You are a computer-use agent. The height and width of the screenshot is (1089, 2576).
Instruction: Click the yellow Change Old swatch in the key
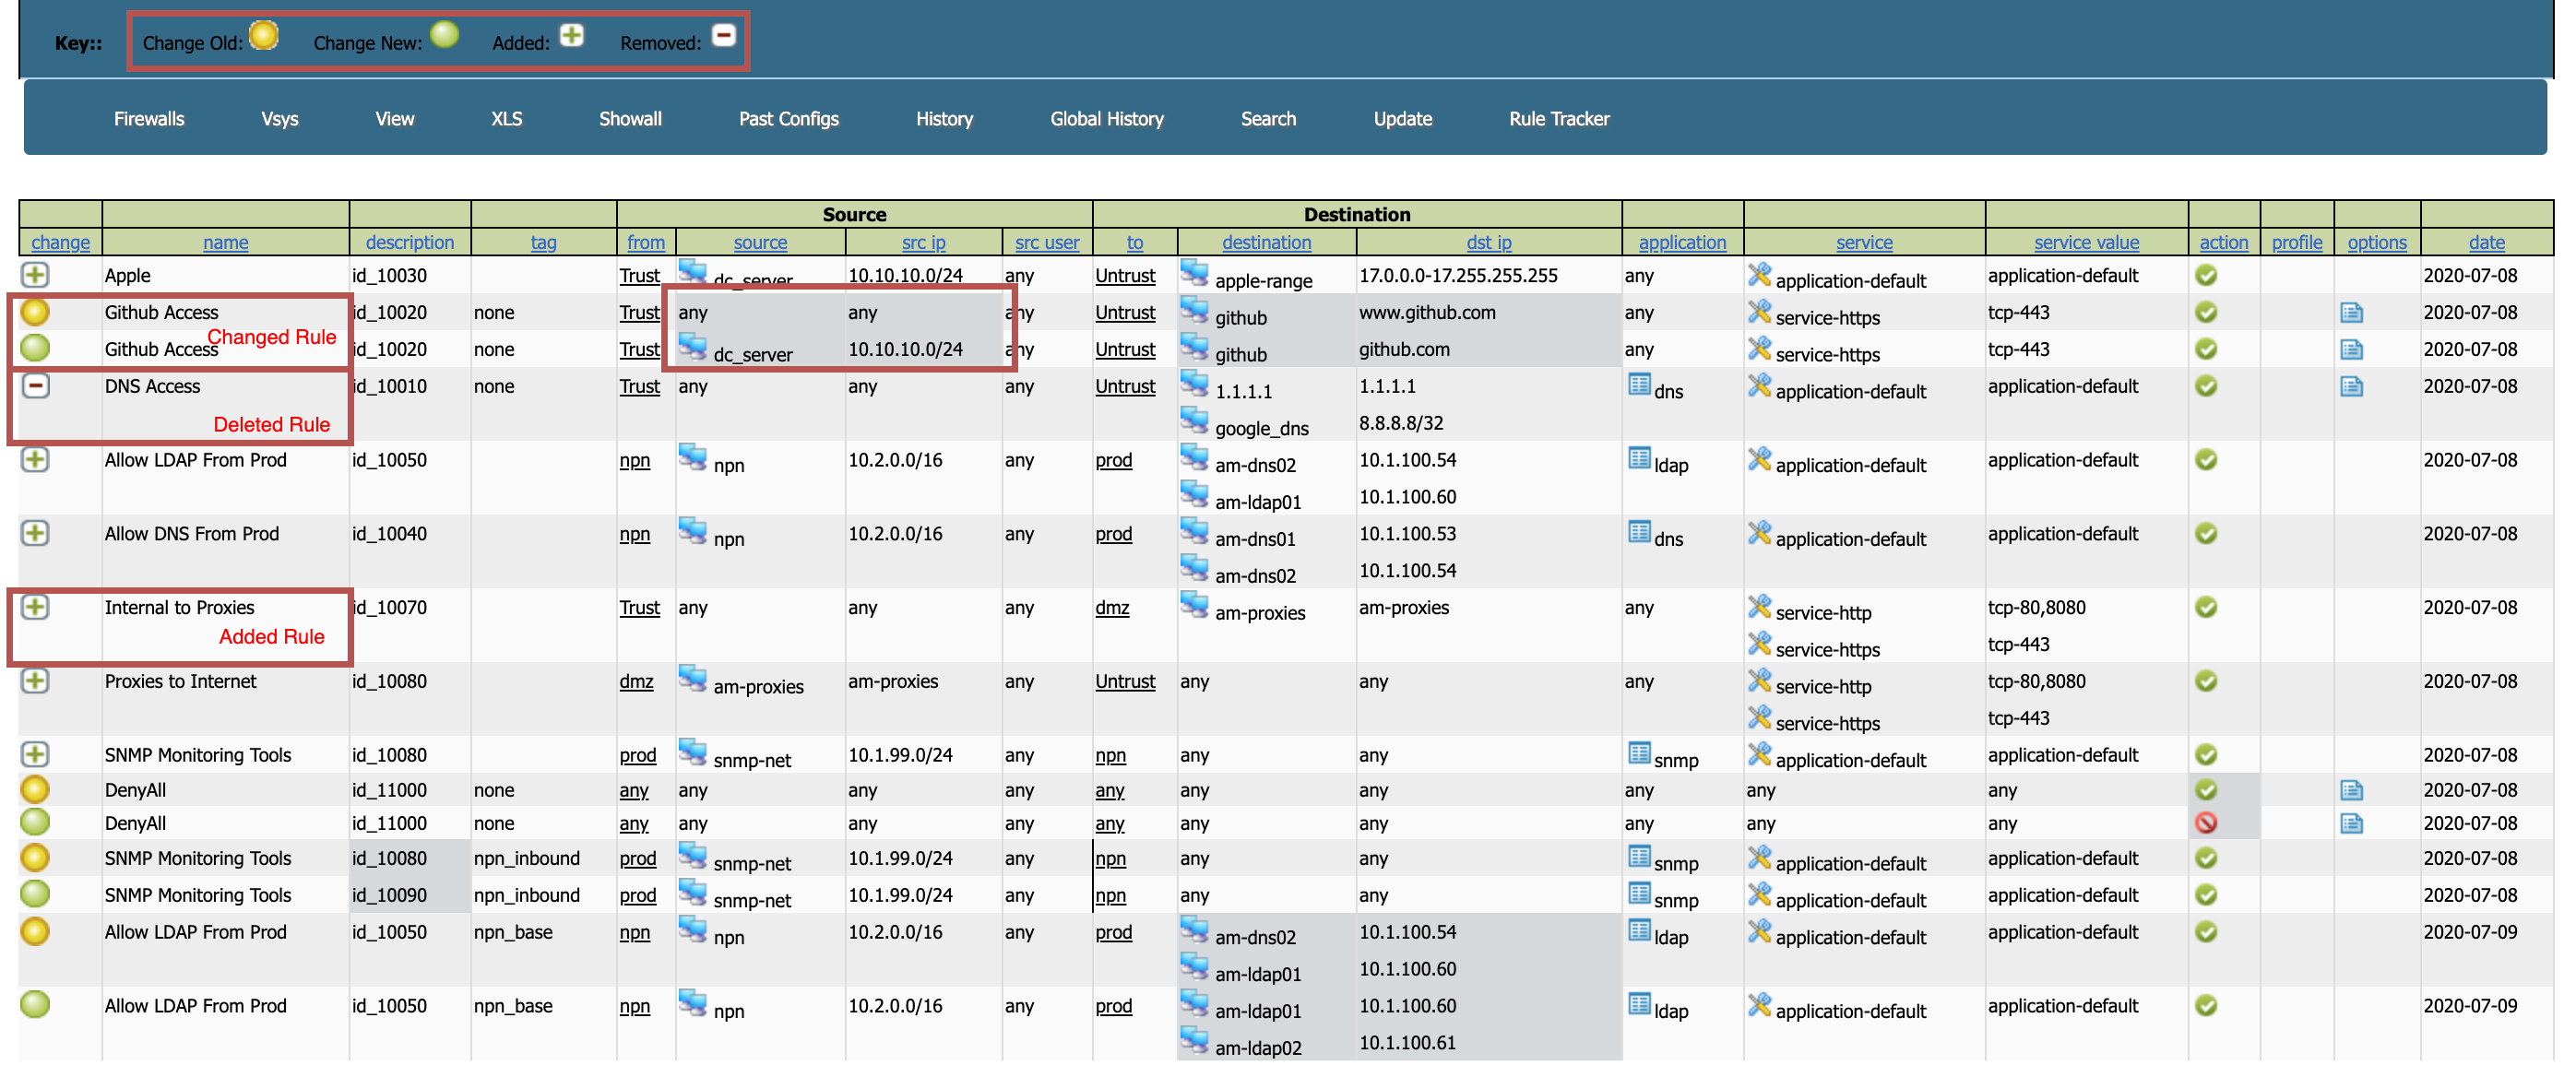tap(264, 36)
